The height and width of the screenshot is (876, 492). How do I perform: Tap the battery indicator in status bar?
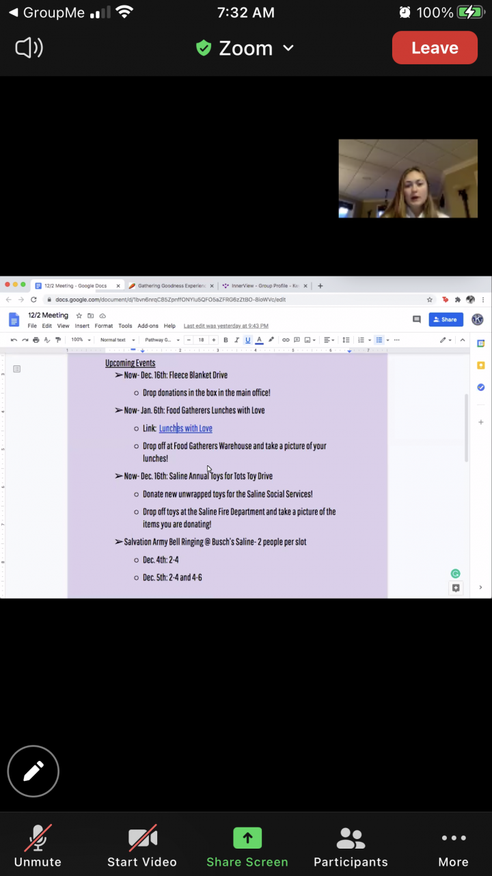point(470,12)
